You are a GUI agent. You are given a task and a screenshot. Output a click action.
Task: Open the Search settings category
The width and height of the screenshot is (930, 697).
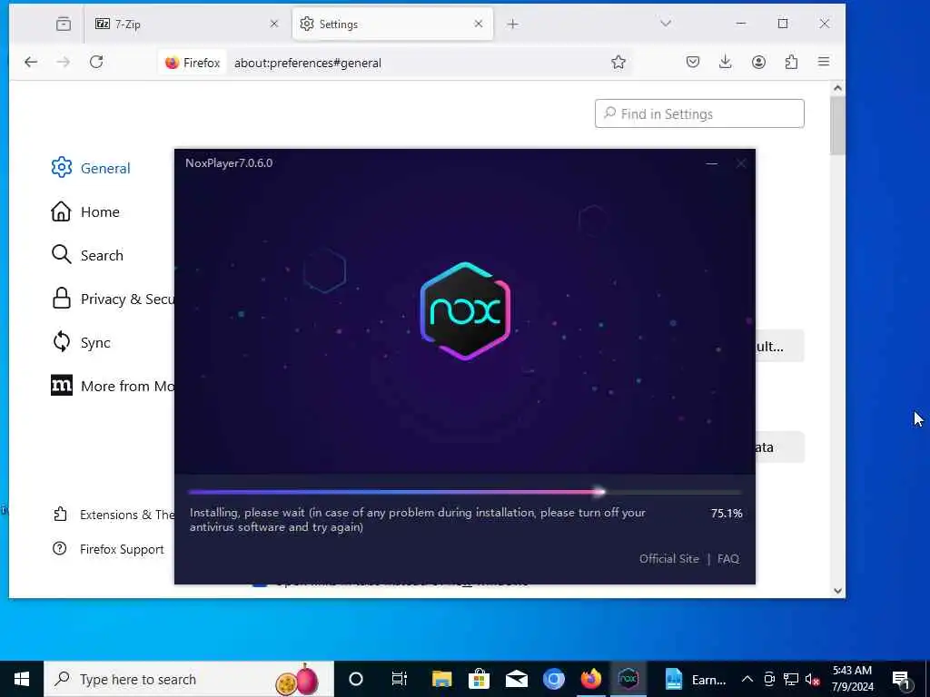(87, 255)
